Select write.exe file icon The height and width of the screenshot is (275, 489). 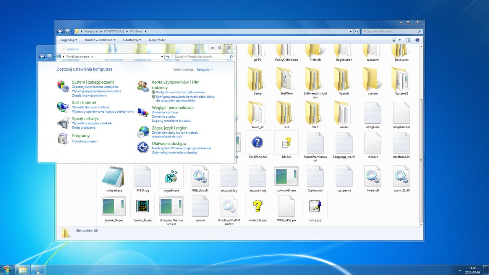315,206
